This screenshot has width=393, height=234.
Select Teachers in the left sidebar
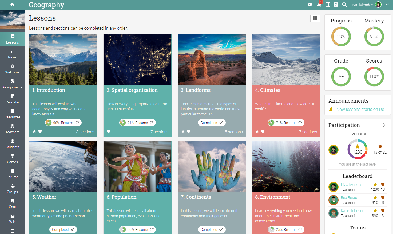12,129
